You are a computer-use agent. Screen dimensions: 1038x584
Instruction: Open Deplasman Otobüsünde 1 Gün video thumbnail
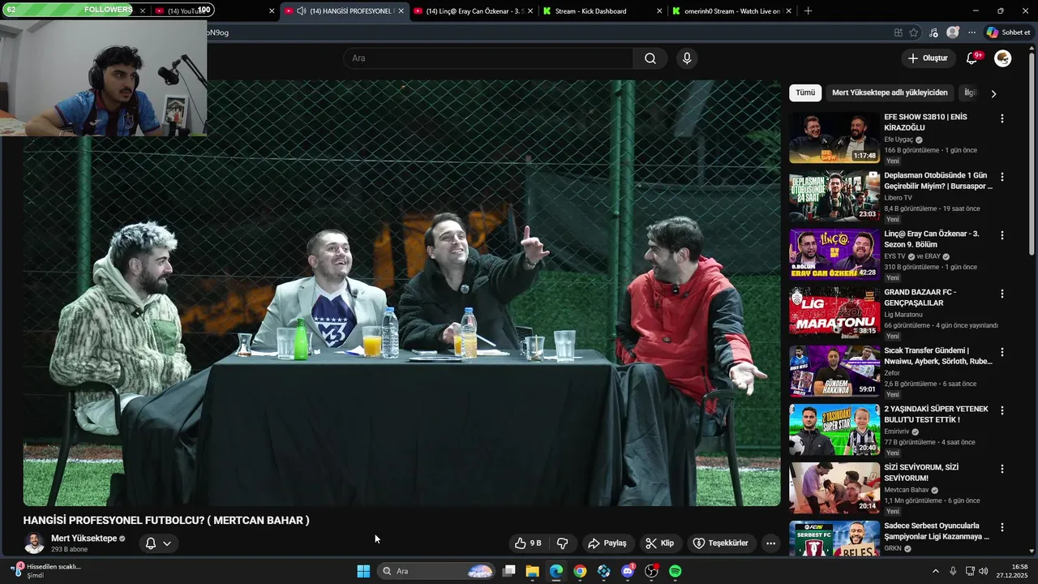click(834, 196)
